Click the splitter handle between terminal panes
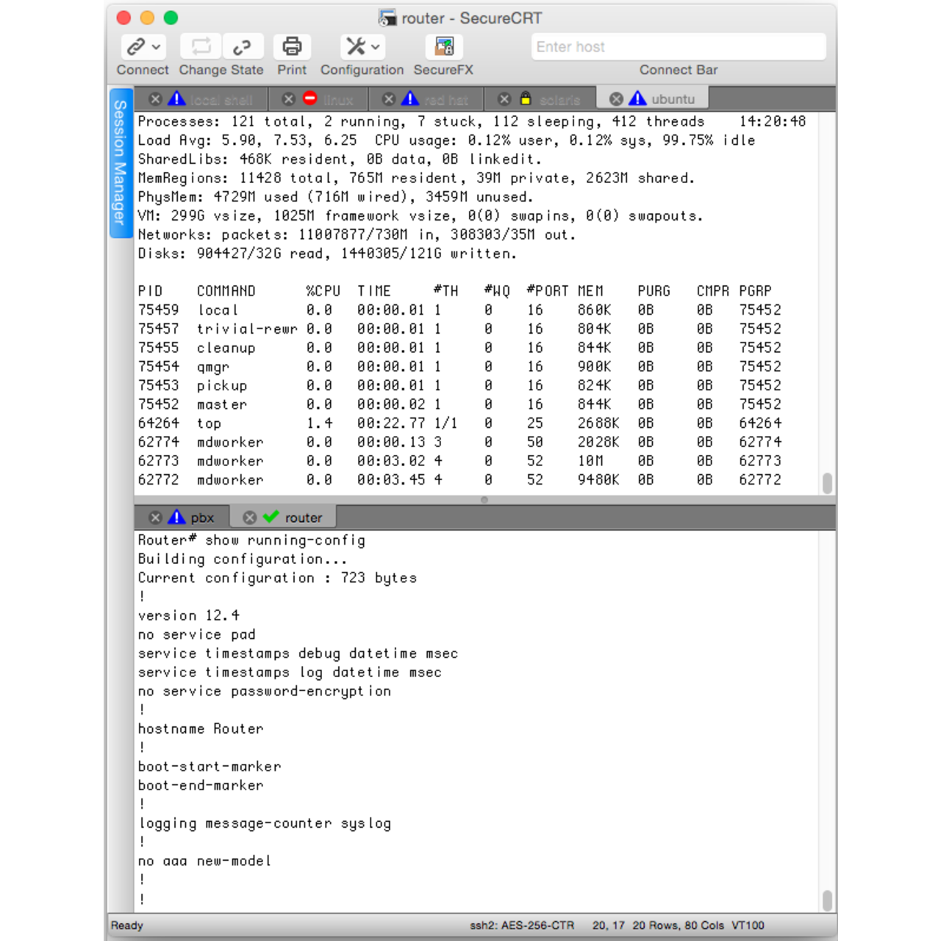The height and width of the screenshot is (941, 941). (484, 500)
